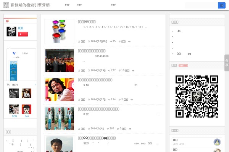Click the red plus follow button
This screenshot has height=152, width=229.
(23, 34)
